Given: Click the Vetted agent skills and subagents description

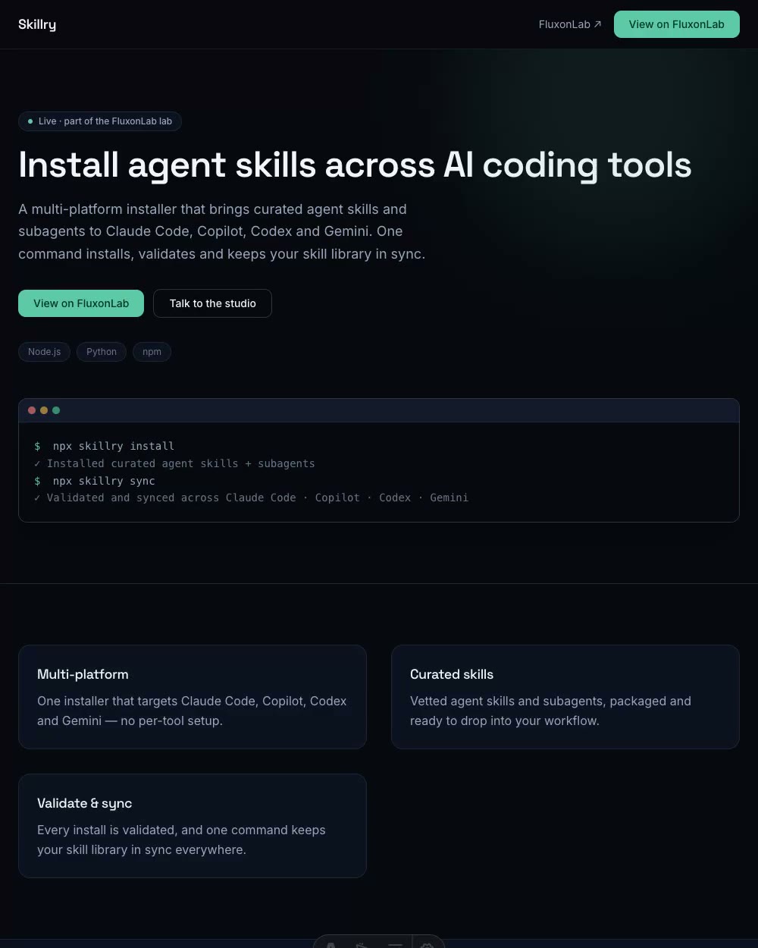Looking at the screenshot, I should (550, 711).
